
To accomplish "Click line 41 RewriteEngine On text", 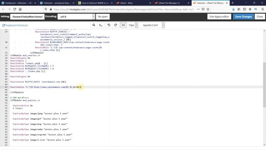I will coord(20,77).
